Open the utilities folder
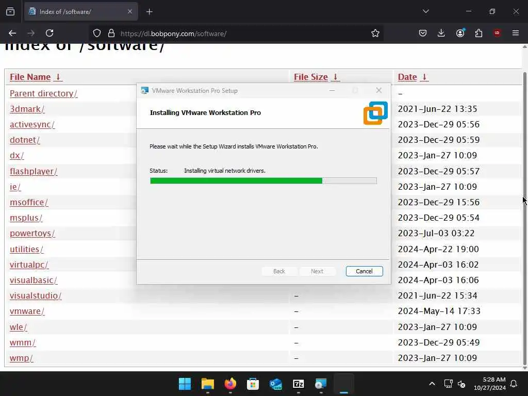Viewport: 528px width, 396px height. (26, 249)
